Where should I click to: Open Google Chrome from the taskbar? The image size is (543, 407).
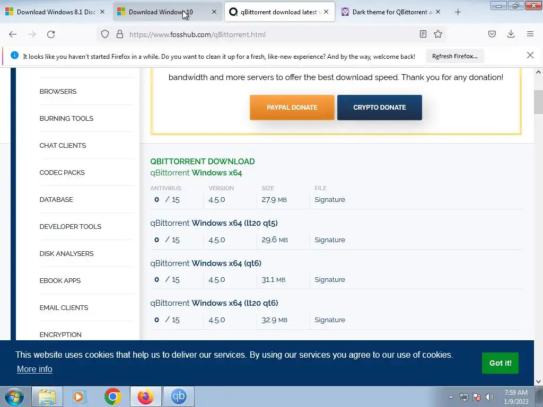tap(112, 396)
